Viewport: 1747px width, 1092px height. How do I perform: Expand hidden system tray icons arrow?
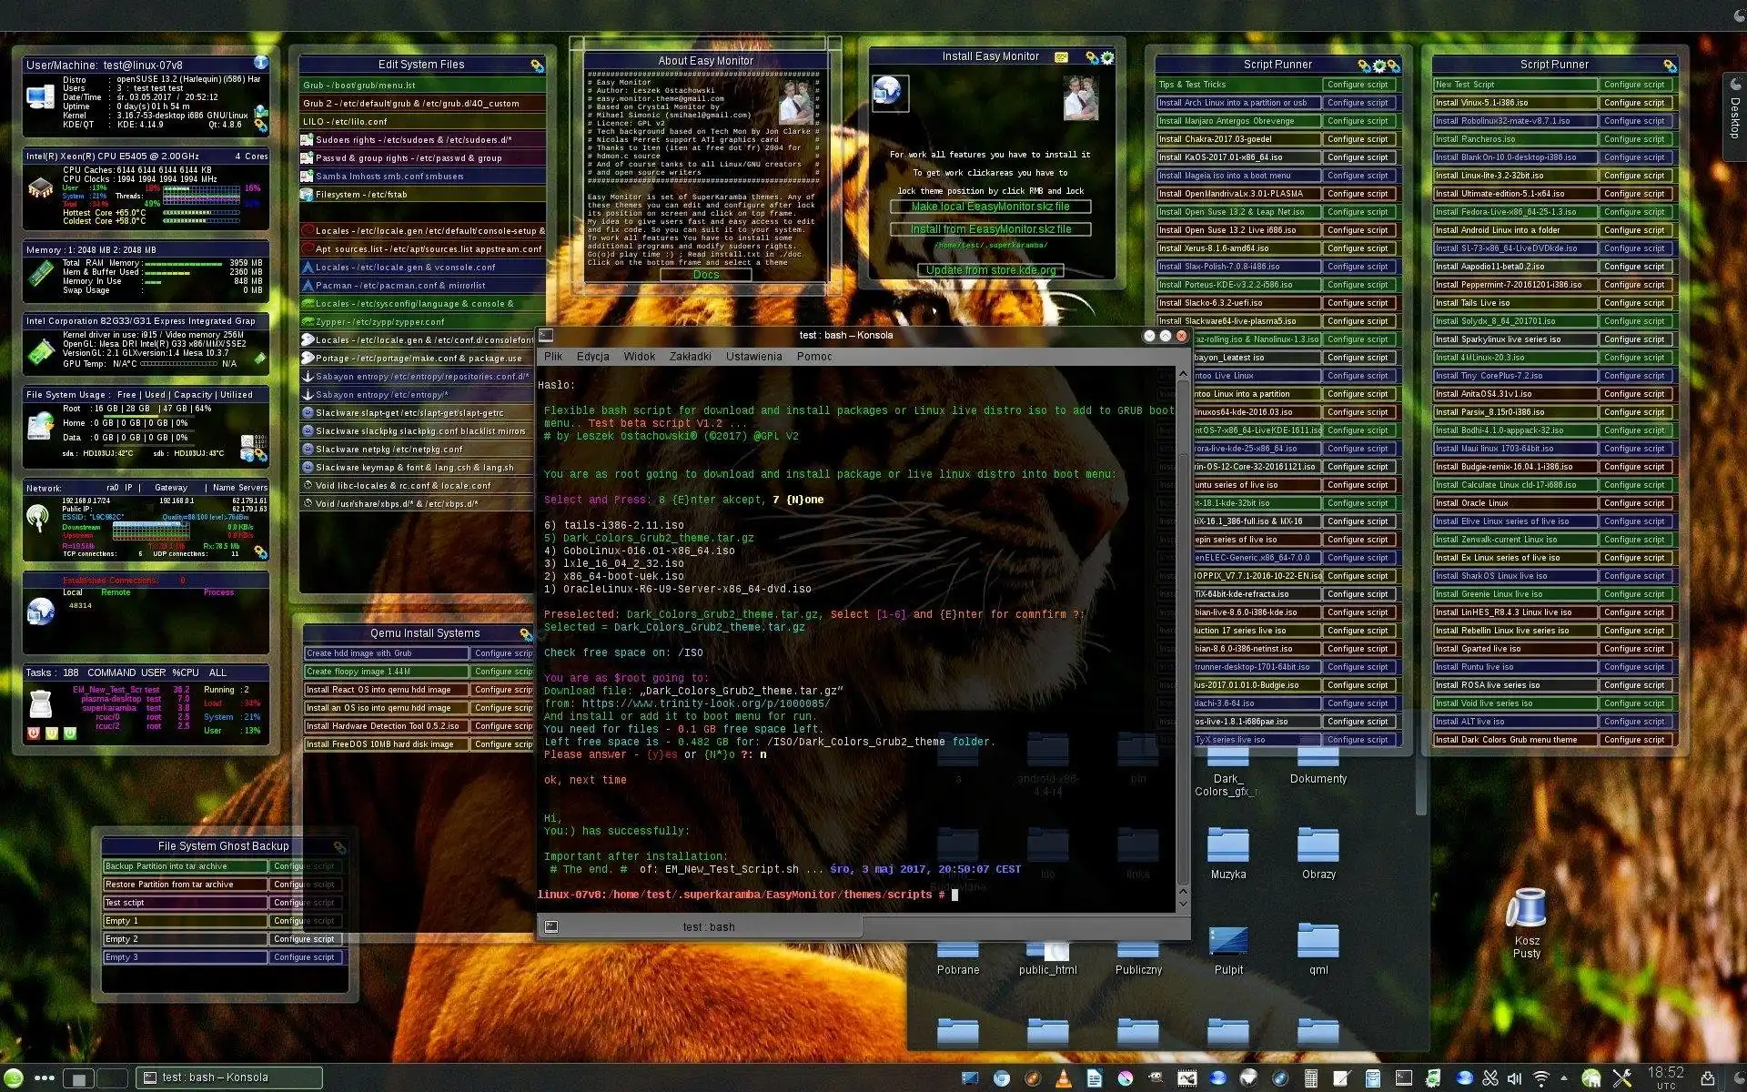coord(1564,1077)
